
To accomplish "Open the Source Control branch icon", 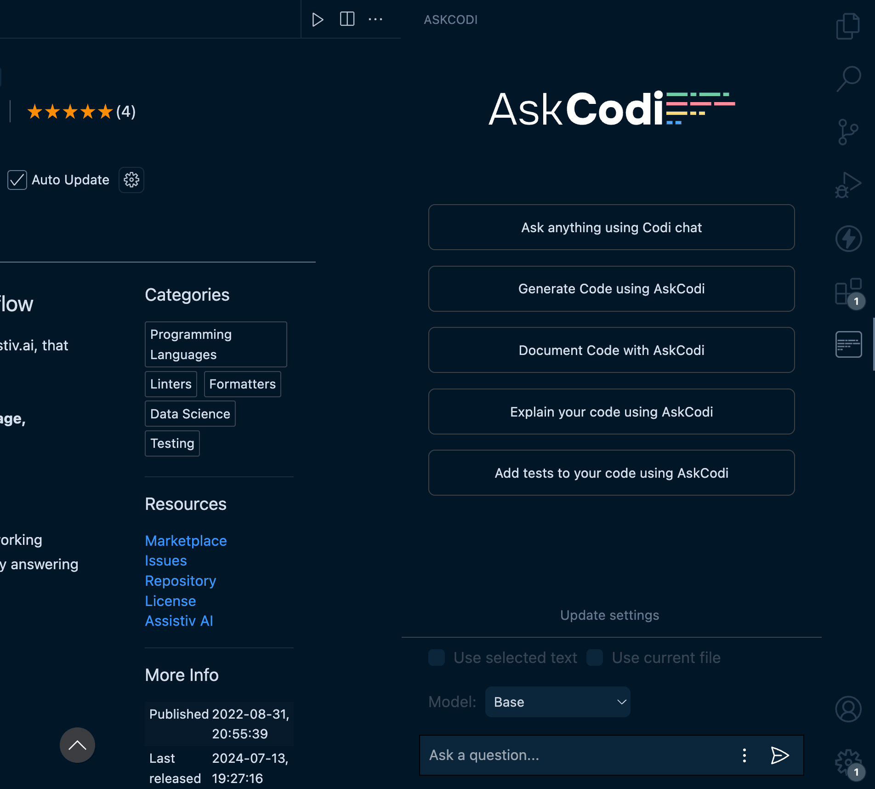I will click(x=848, y=132).
